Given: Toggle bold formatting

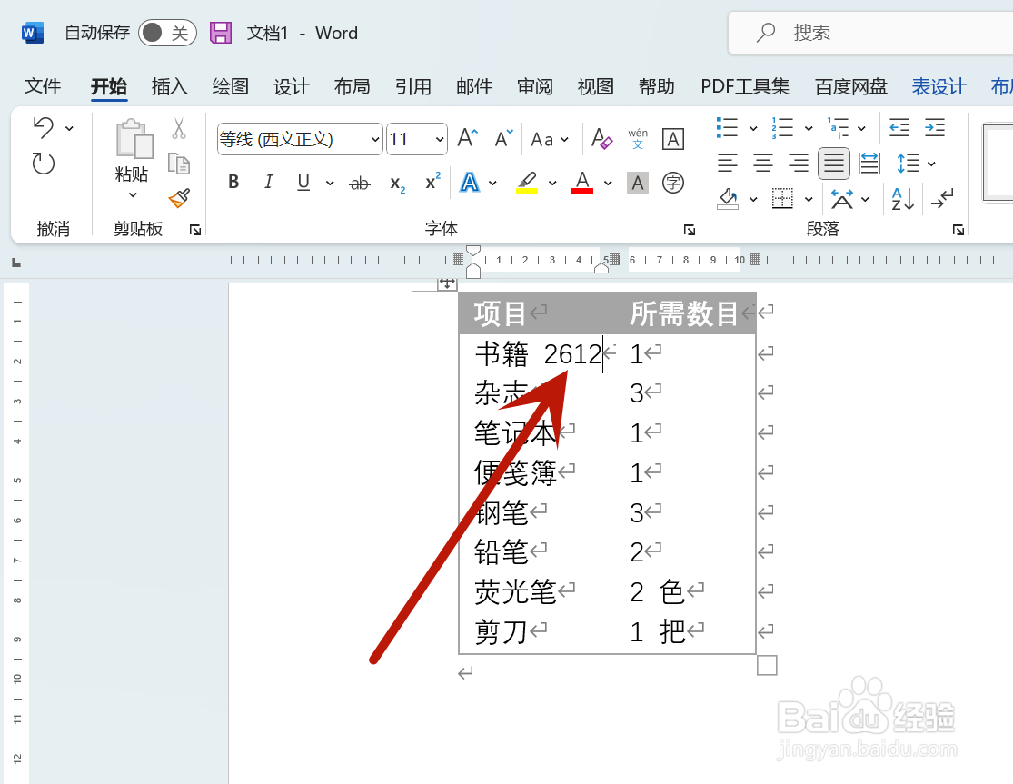Looking at the screenshot, I should 233,182.
